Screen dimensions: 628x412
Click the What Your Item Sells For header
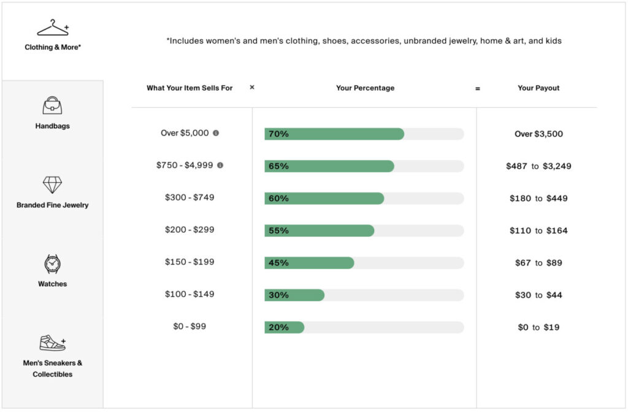point(190,88)
